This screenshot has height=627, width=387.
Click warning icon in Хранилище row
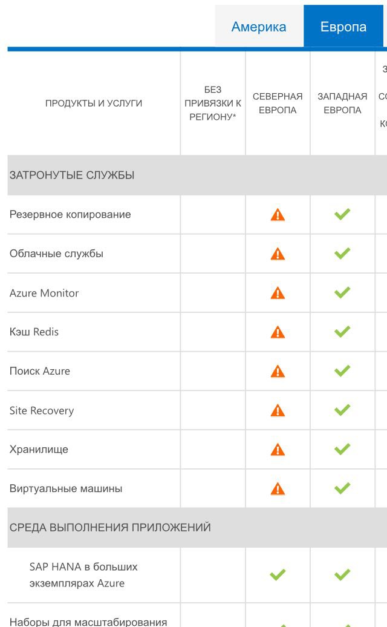click(278, 450)
